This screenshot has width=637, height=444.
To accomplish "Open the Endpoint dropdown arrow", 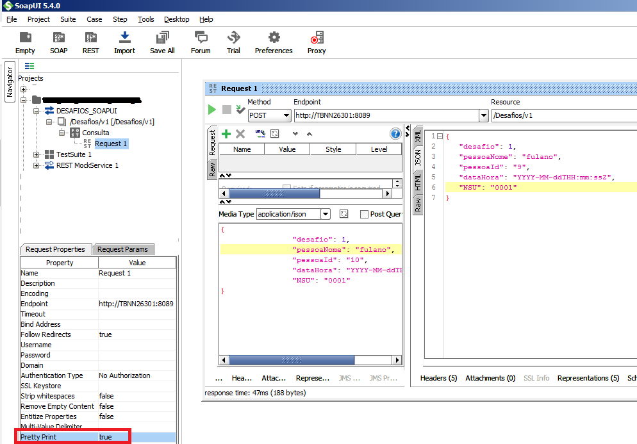I will (484, 116).
